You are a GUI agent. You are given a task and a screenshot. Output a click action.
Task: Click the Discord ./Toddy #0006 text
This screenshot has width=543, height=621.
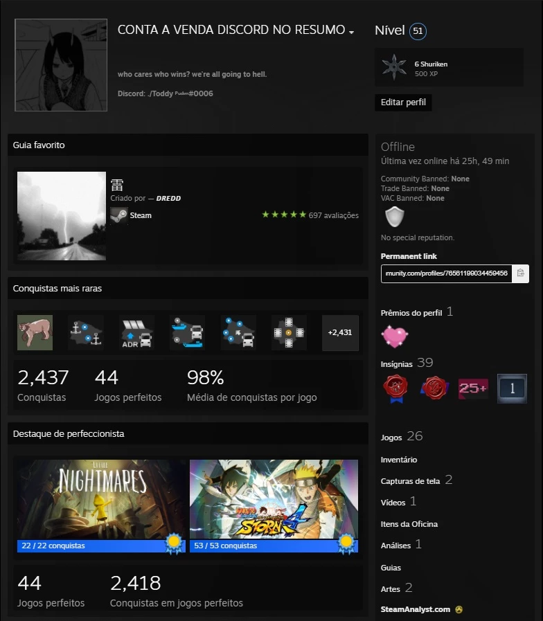(165, 93)
